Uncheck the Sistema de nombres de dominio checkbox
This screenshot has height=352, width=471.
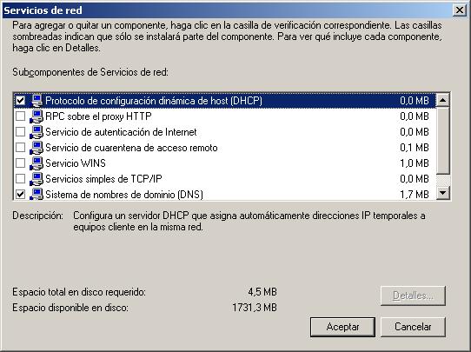point(21,195)
